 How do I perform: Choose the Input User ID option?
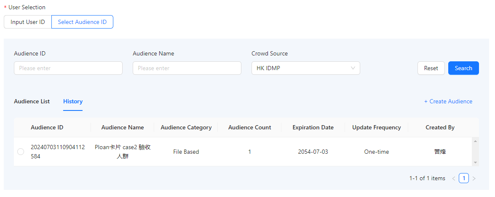(x=28, y=22)
